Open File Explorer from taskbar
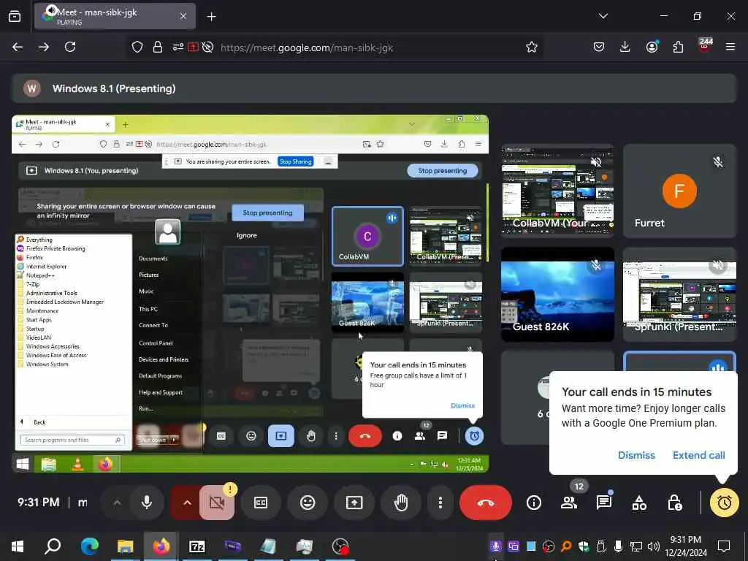Viewport: 748px width, 561px height. pyautogui.click(x=125, y=546)
